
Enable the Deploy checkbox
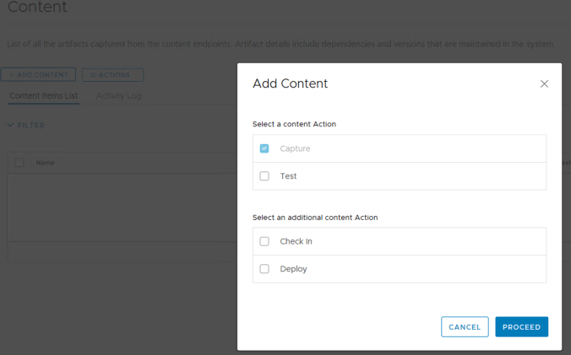coord(264,269)
